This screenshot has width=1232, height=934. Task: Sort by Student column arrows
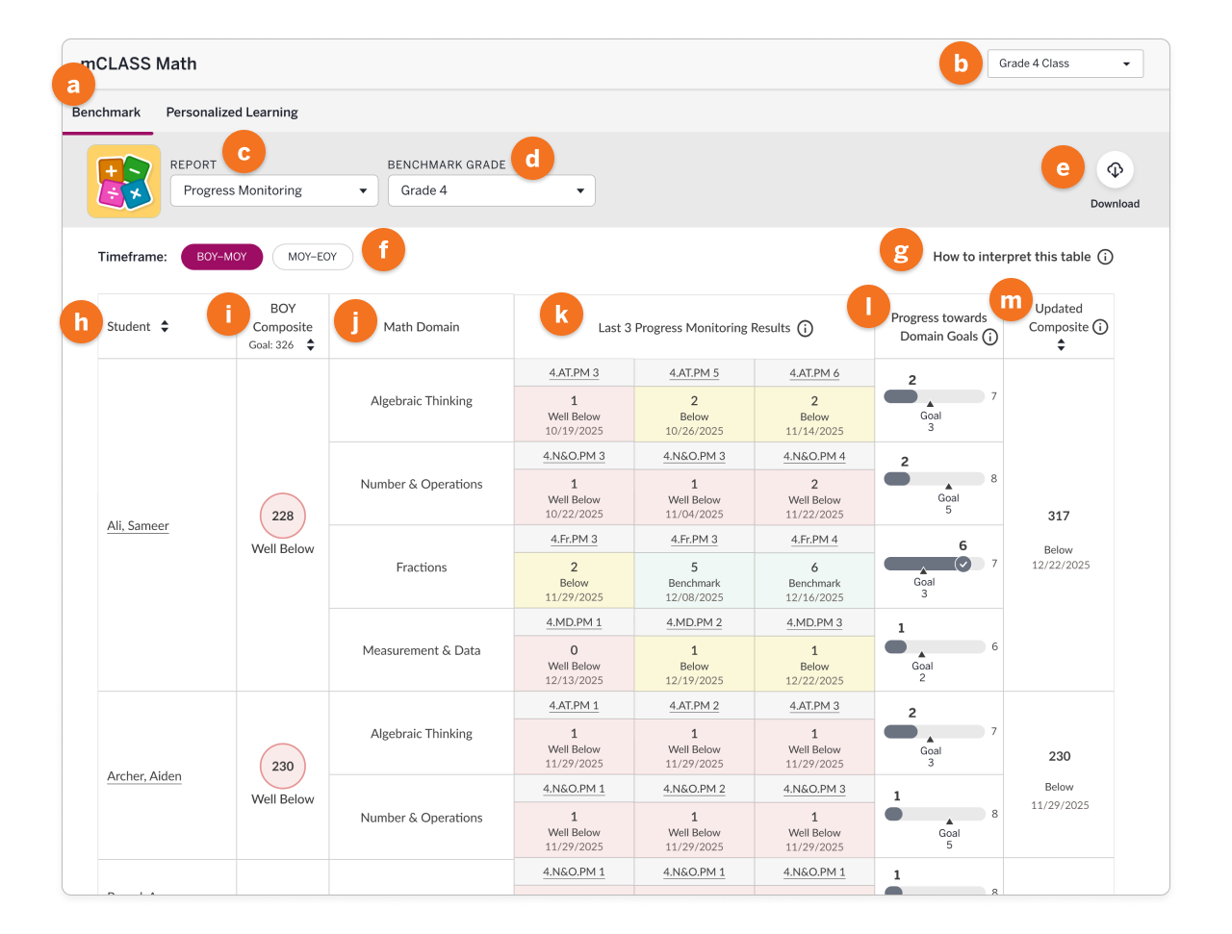165,327
